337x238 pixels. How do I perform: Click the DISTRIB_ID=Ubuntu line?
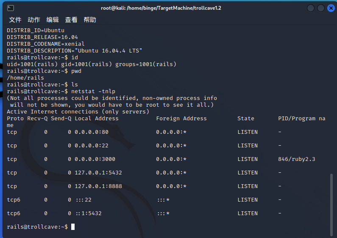coord(36,30)
